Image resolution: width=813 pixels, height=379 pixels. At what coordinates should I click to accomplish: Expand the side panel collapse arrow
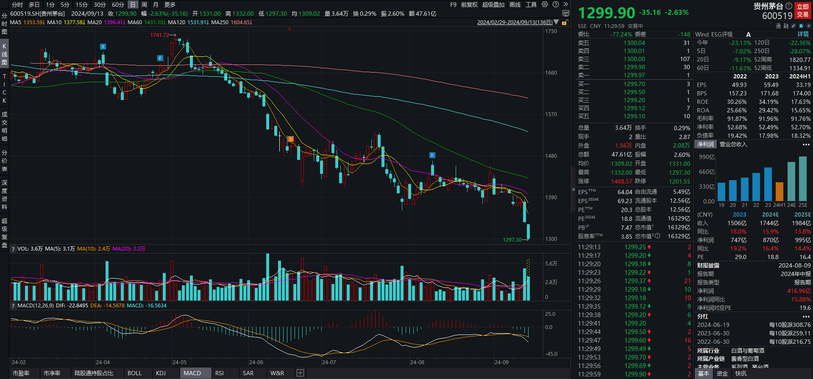pyautogui.click(x=574, y=189)
